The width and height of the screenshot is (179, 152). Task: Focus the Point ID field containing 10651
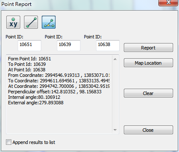click(x=29, y=46)
